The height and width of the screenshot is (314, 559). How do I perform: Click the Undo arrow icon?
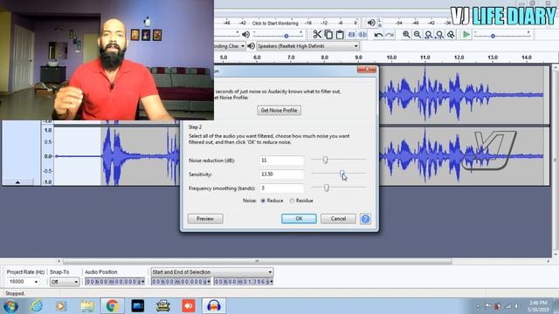378,35
